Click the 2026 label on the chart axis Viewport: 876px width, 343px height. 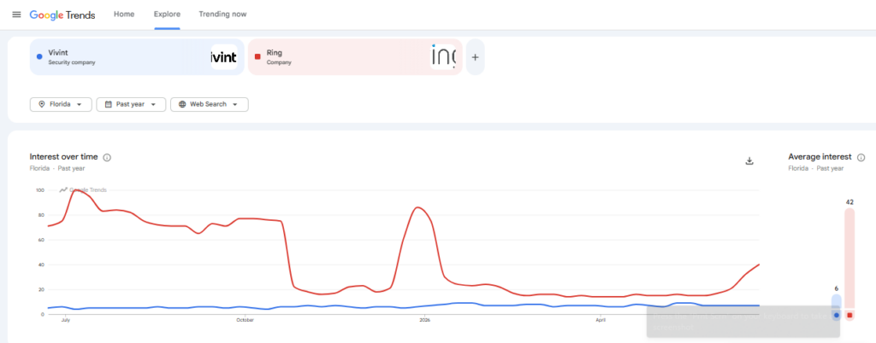coord(424,320)
